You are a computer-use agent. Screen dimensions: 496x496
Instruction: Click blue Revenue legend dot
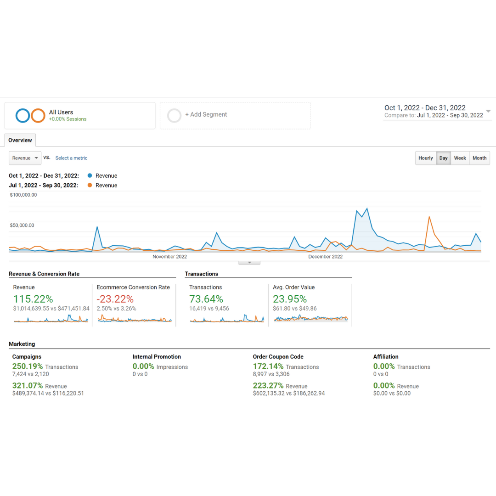[x=90, y=175]
